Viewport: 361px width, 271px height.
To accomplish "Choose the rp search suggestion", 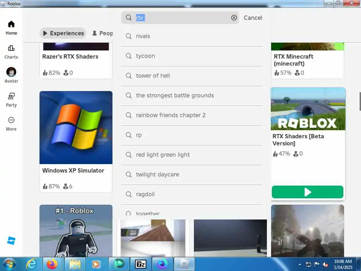I will click(x=191, y=135).
